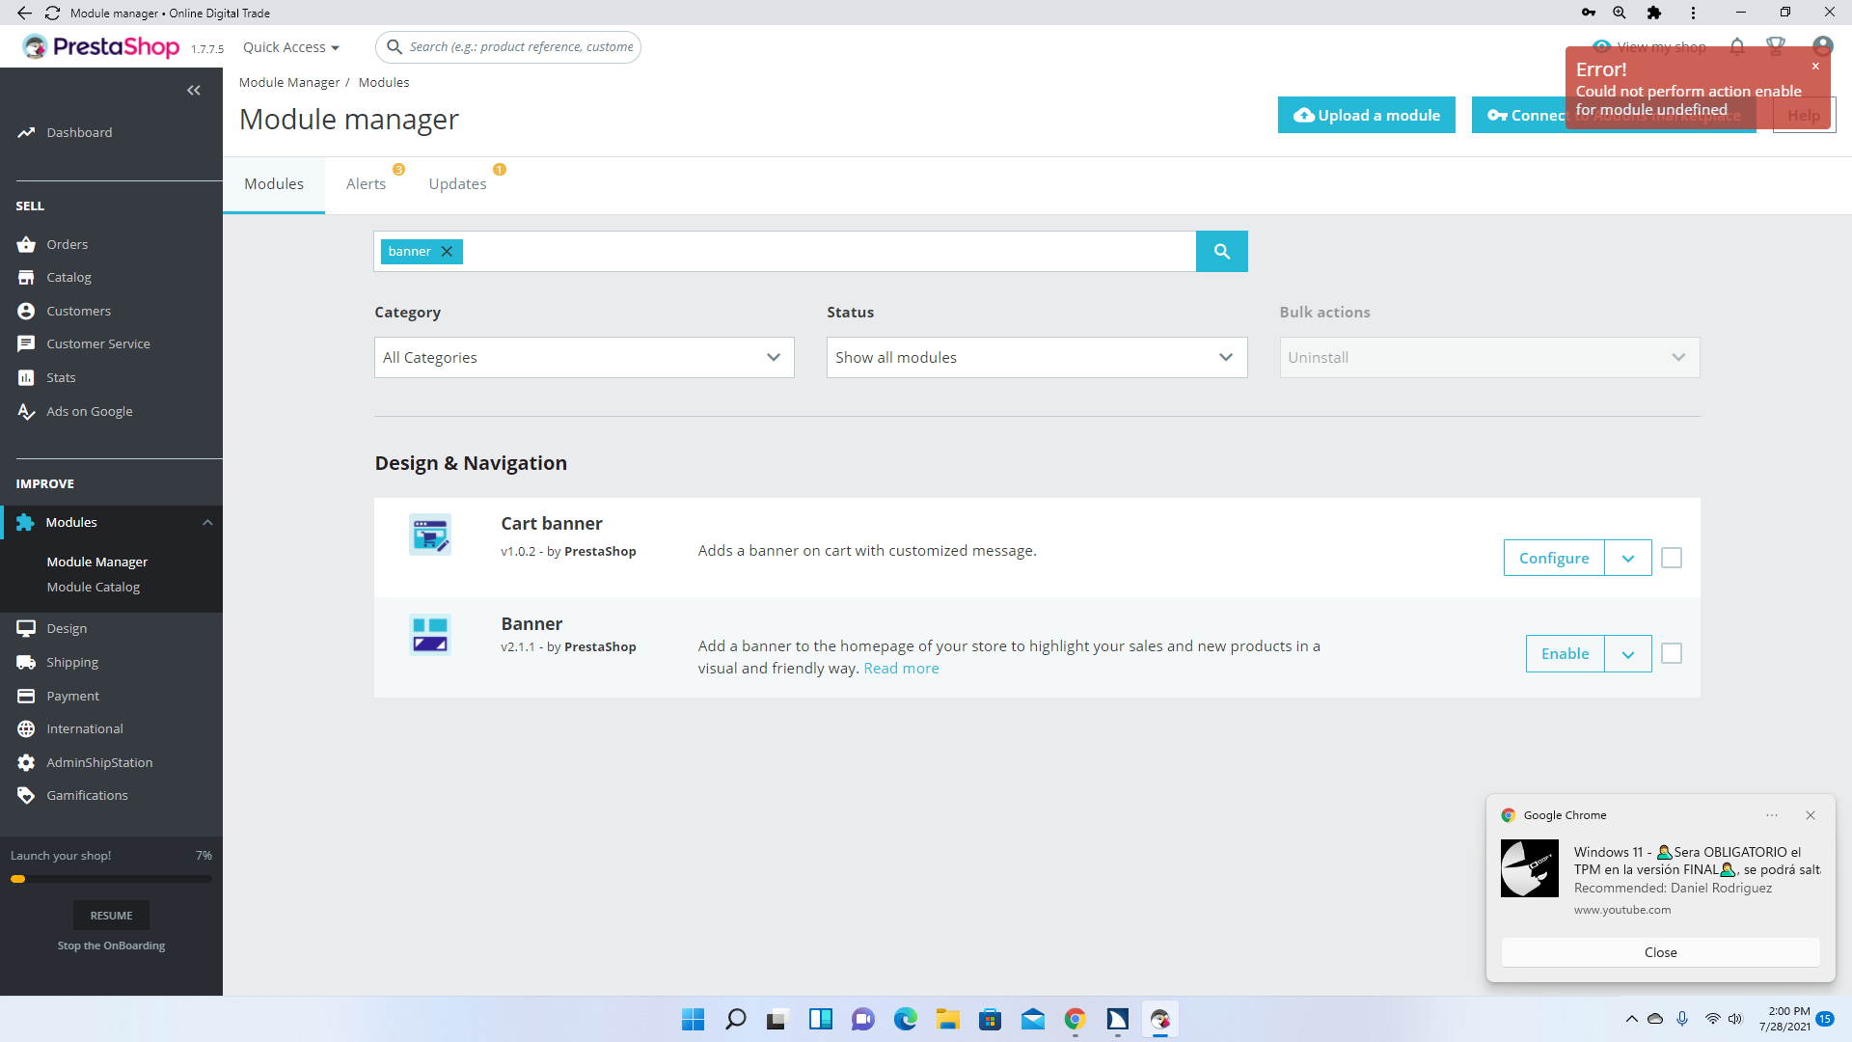Open Orders from the sidebar
This screenshot has width=1852, height=1042.
point(68,244)
